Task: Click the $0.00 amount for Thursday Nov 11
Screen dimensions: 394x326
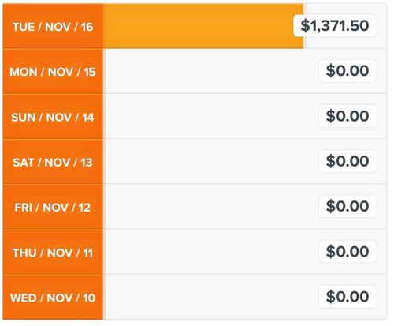Action: 348,252
